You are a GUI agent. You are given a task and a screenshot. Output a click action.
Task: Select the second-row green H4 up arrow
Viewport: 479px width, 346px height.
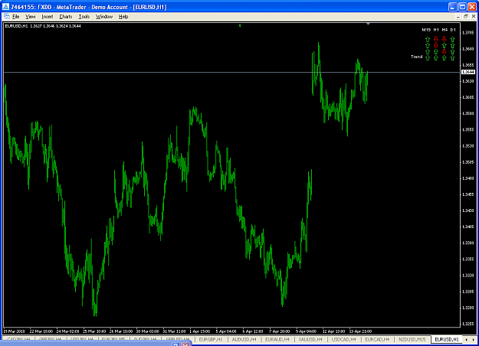(445, 45)
